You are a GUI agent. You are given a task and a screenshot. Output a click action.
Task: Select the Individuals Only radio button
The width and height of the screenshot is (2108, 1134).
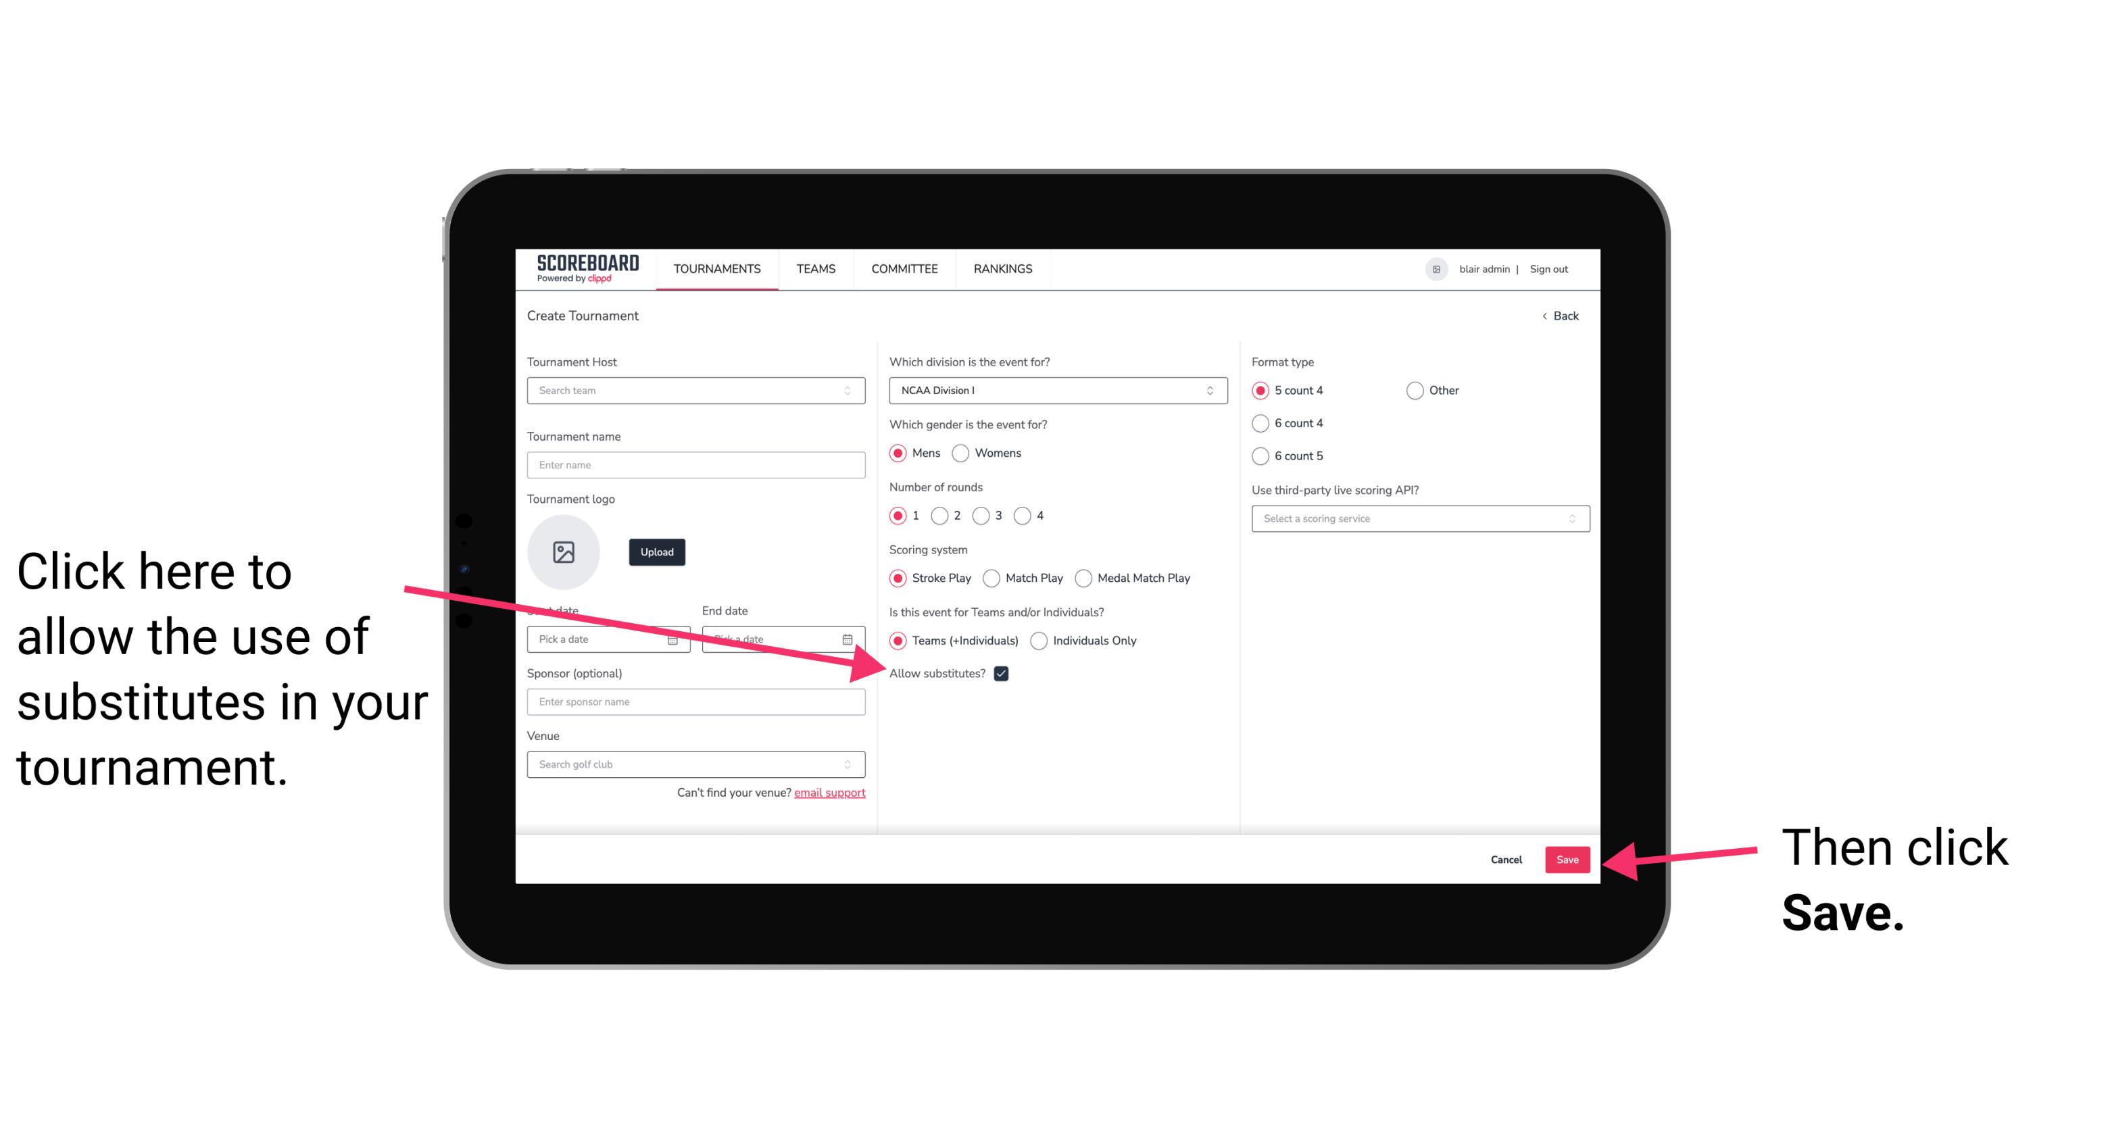(1039, 641)
